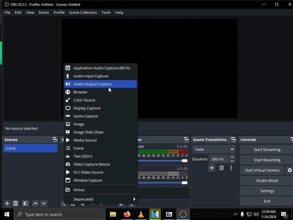Open the View menu
This screenshot has height=220, width=293.
30,12
